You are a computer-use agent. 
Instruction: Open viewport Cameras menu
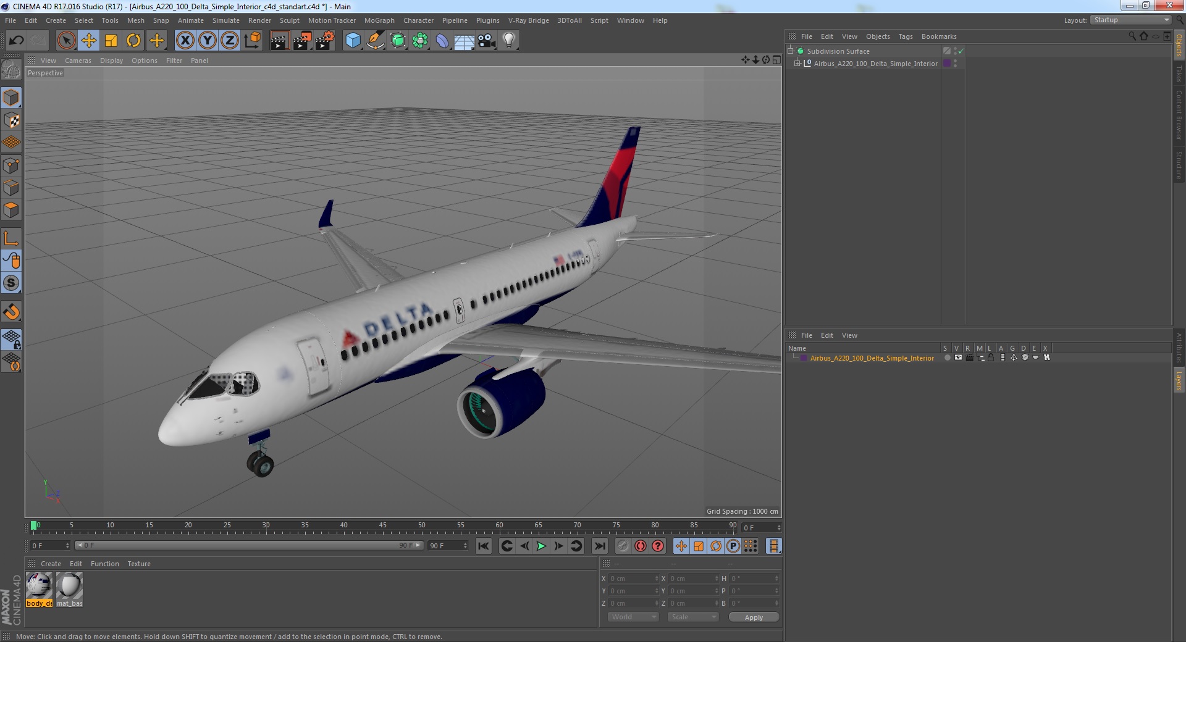click(78, 61)
